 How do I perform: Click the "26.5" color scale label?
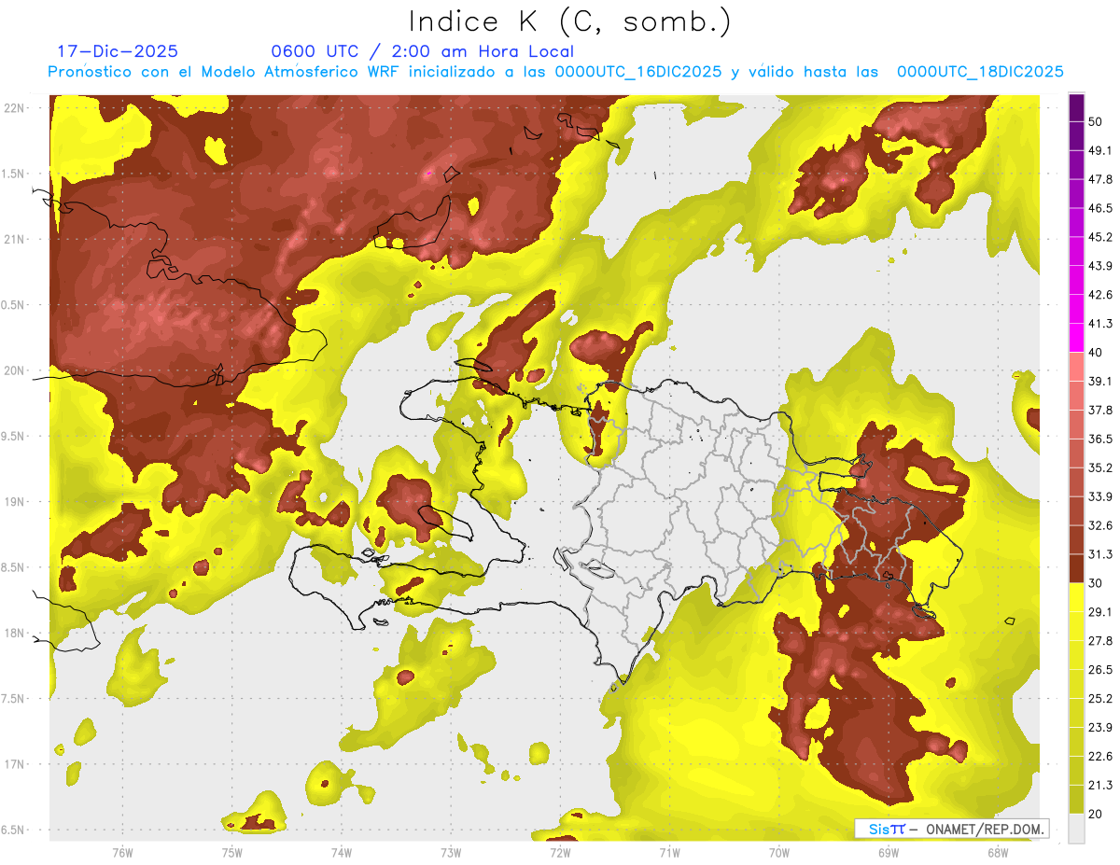tap(1100, 669)
